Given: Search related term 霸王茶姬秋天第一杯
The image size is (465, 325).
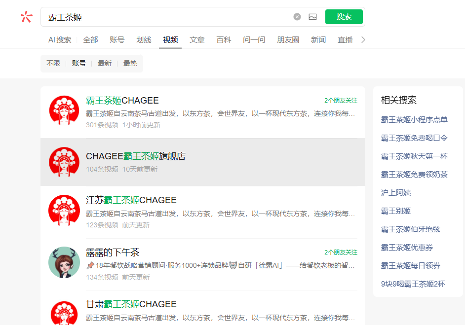Looking at the screenshot, I should point(414,156).
